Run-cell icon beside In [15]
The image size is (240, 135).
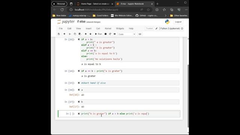(x=79, y=83)
